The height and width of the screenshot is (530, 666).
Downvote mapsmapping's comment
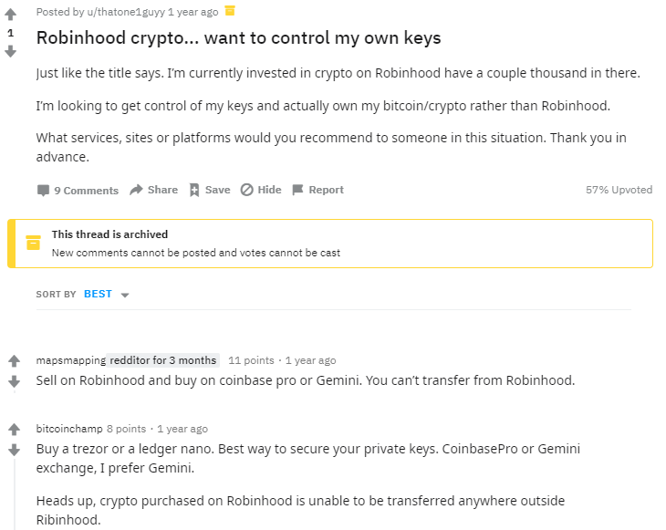tap(14, 381)
